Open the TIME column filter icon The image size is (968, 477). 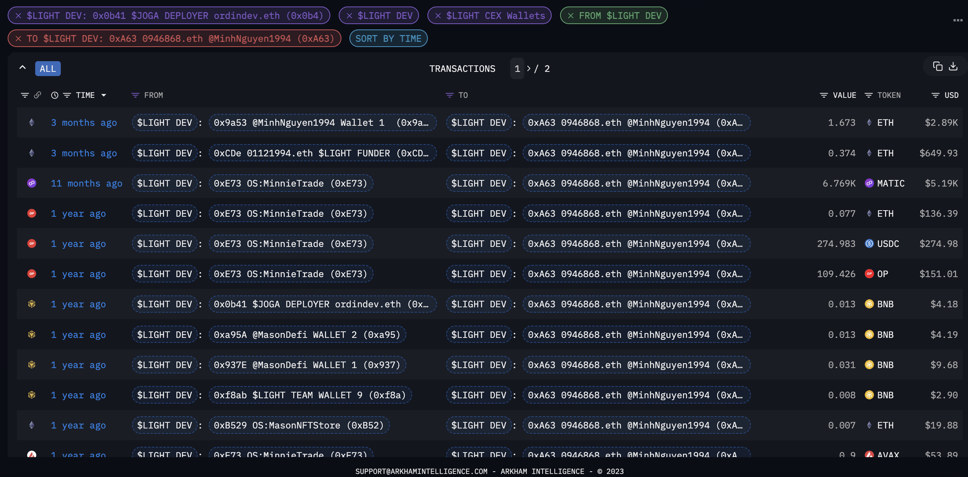(67, 95)
